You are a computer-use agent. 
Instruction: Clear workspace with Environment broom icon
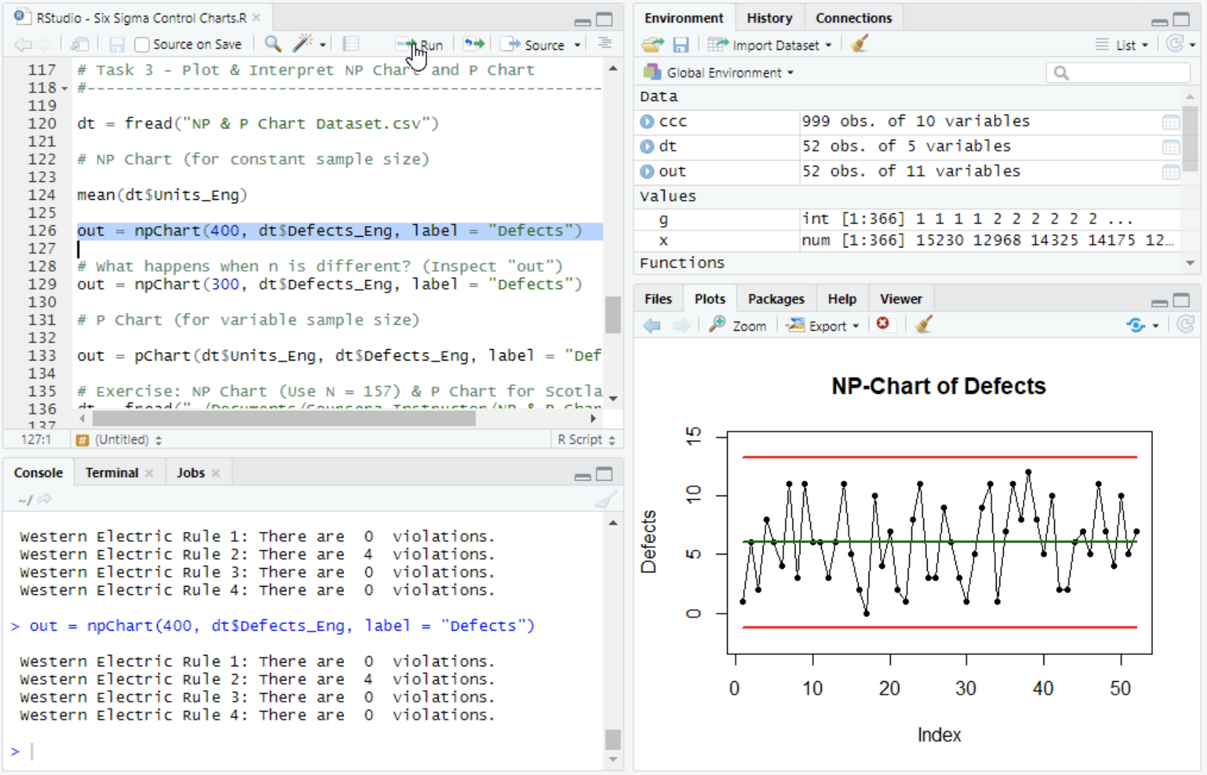point(859,45)
